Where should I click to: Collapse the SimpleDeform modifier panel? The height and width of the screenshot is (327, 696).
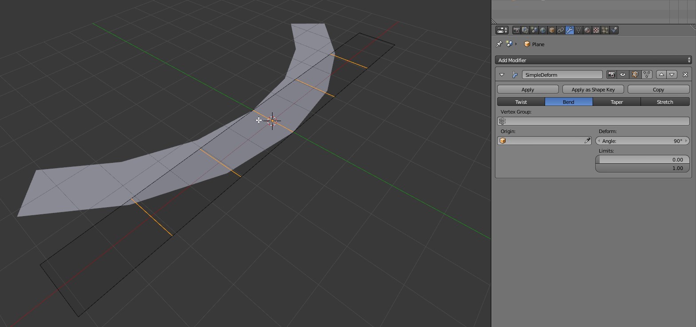coord(502,75)
